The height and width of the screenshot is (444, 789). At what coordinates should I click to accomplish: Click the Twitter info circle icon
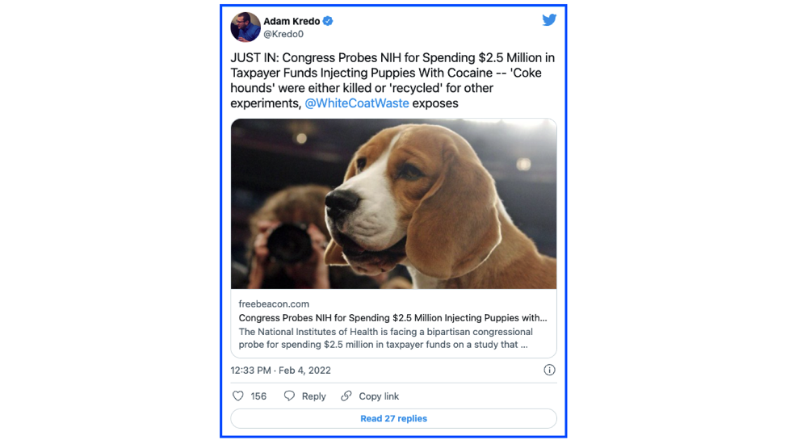pyautogui.click(x=549, y=370)
